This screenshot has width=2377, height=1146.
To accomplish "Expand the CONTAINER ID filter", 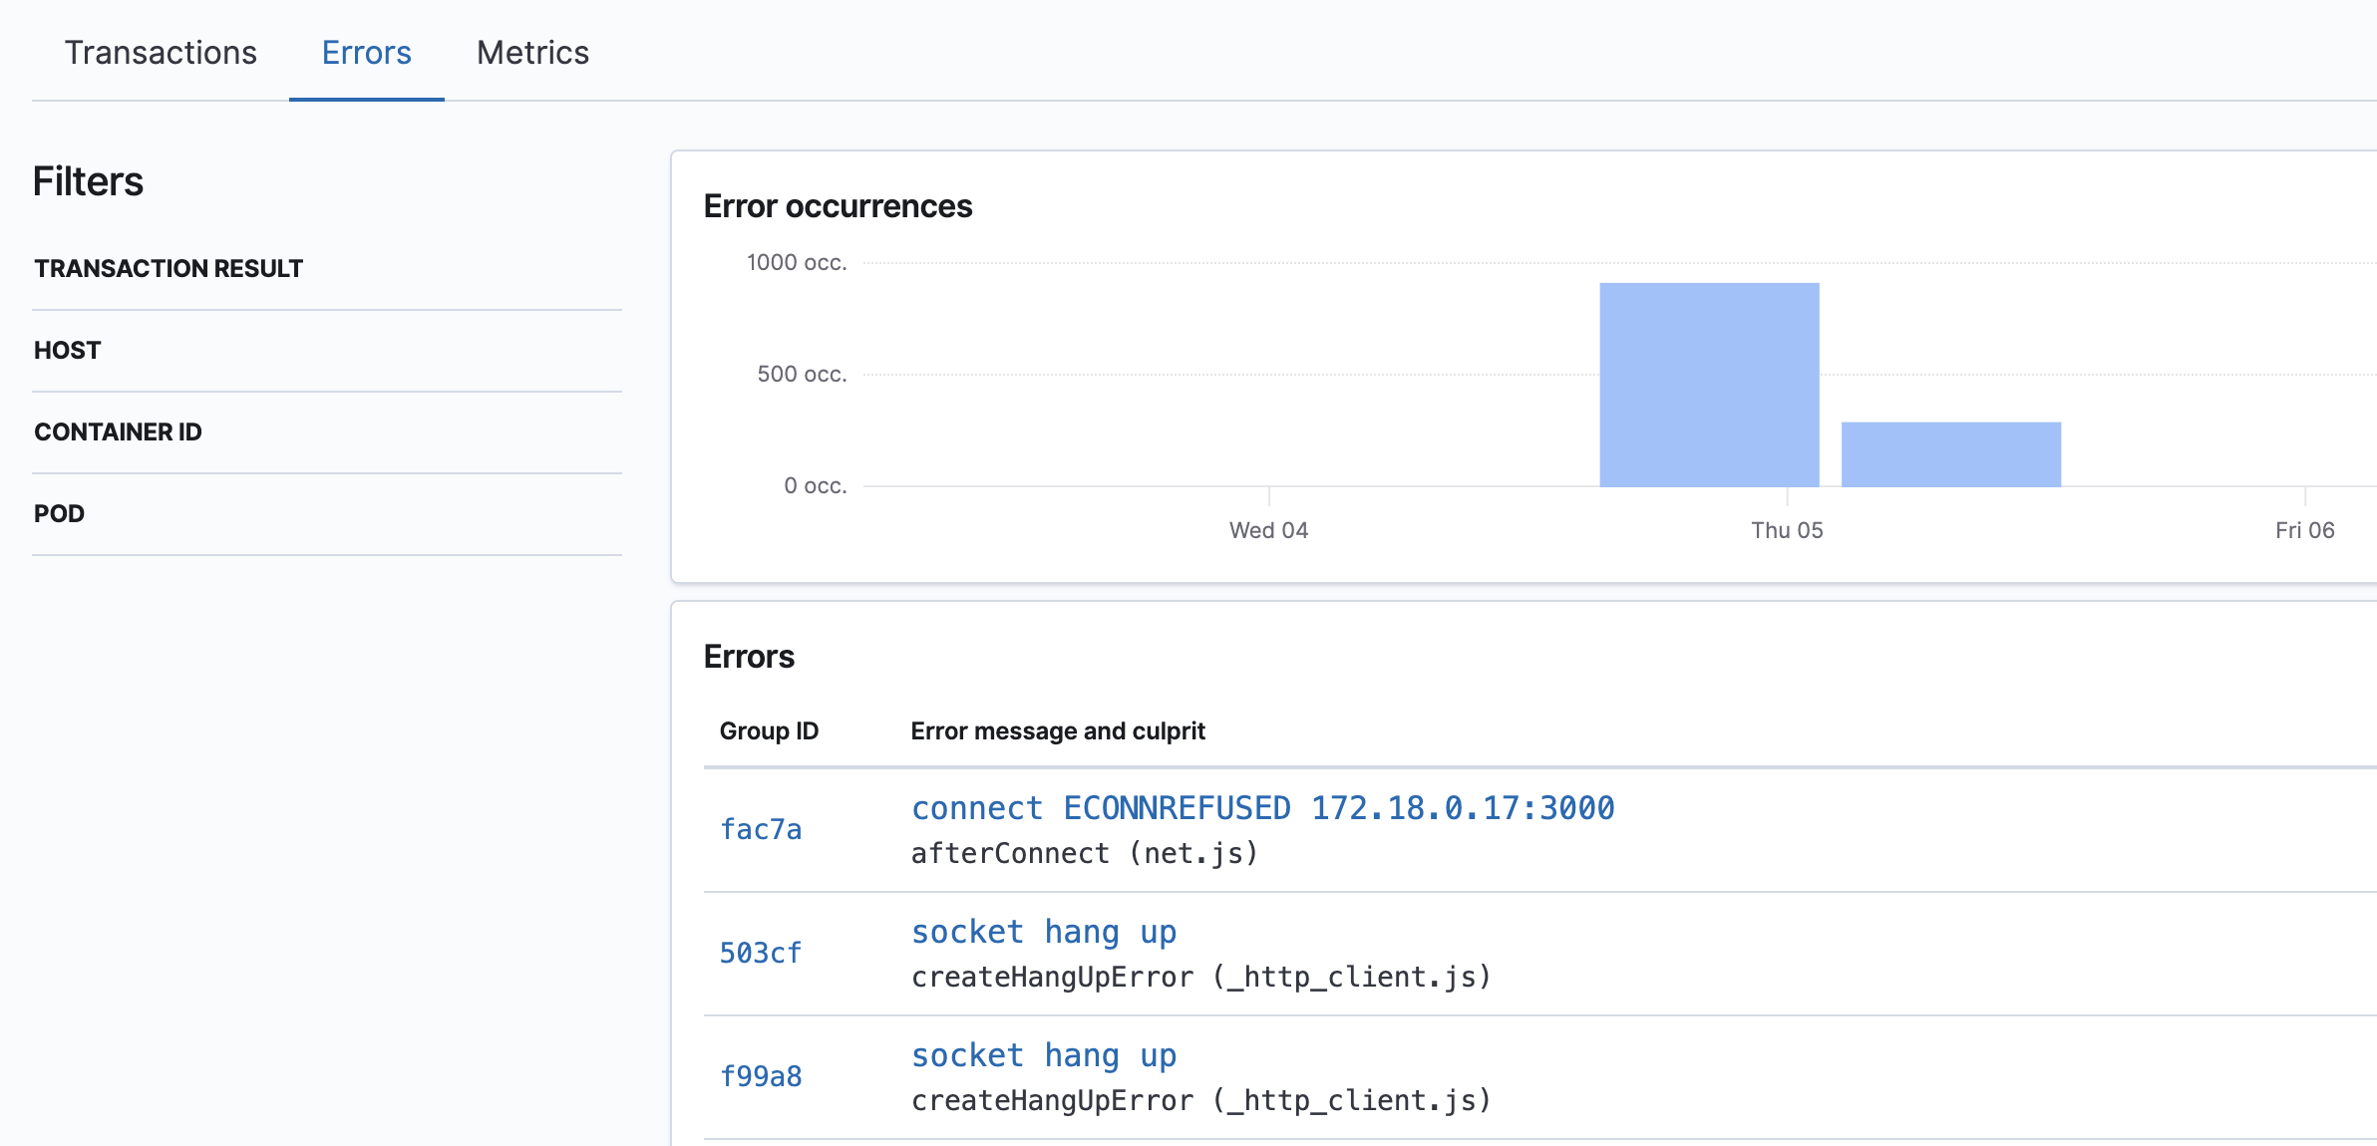I will coord(118,431).
